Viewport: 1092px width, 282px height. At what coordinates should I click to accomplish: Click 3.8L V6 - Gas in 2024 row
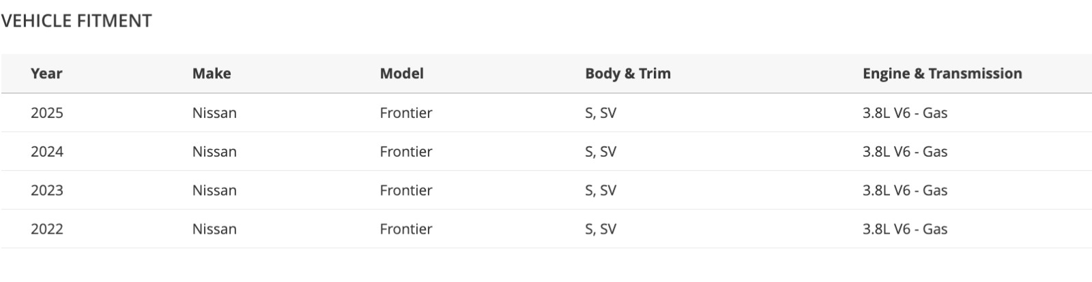[x=904, y=152]
